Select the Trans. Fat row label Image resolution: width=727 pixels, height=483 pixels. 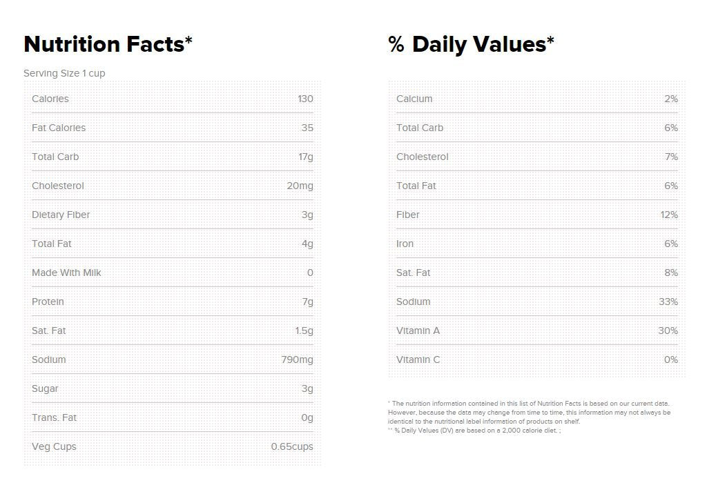(x=55, y=417)
